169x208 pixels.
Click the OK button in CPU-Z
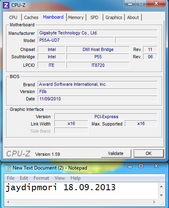(x=149, y=153)
